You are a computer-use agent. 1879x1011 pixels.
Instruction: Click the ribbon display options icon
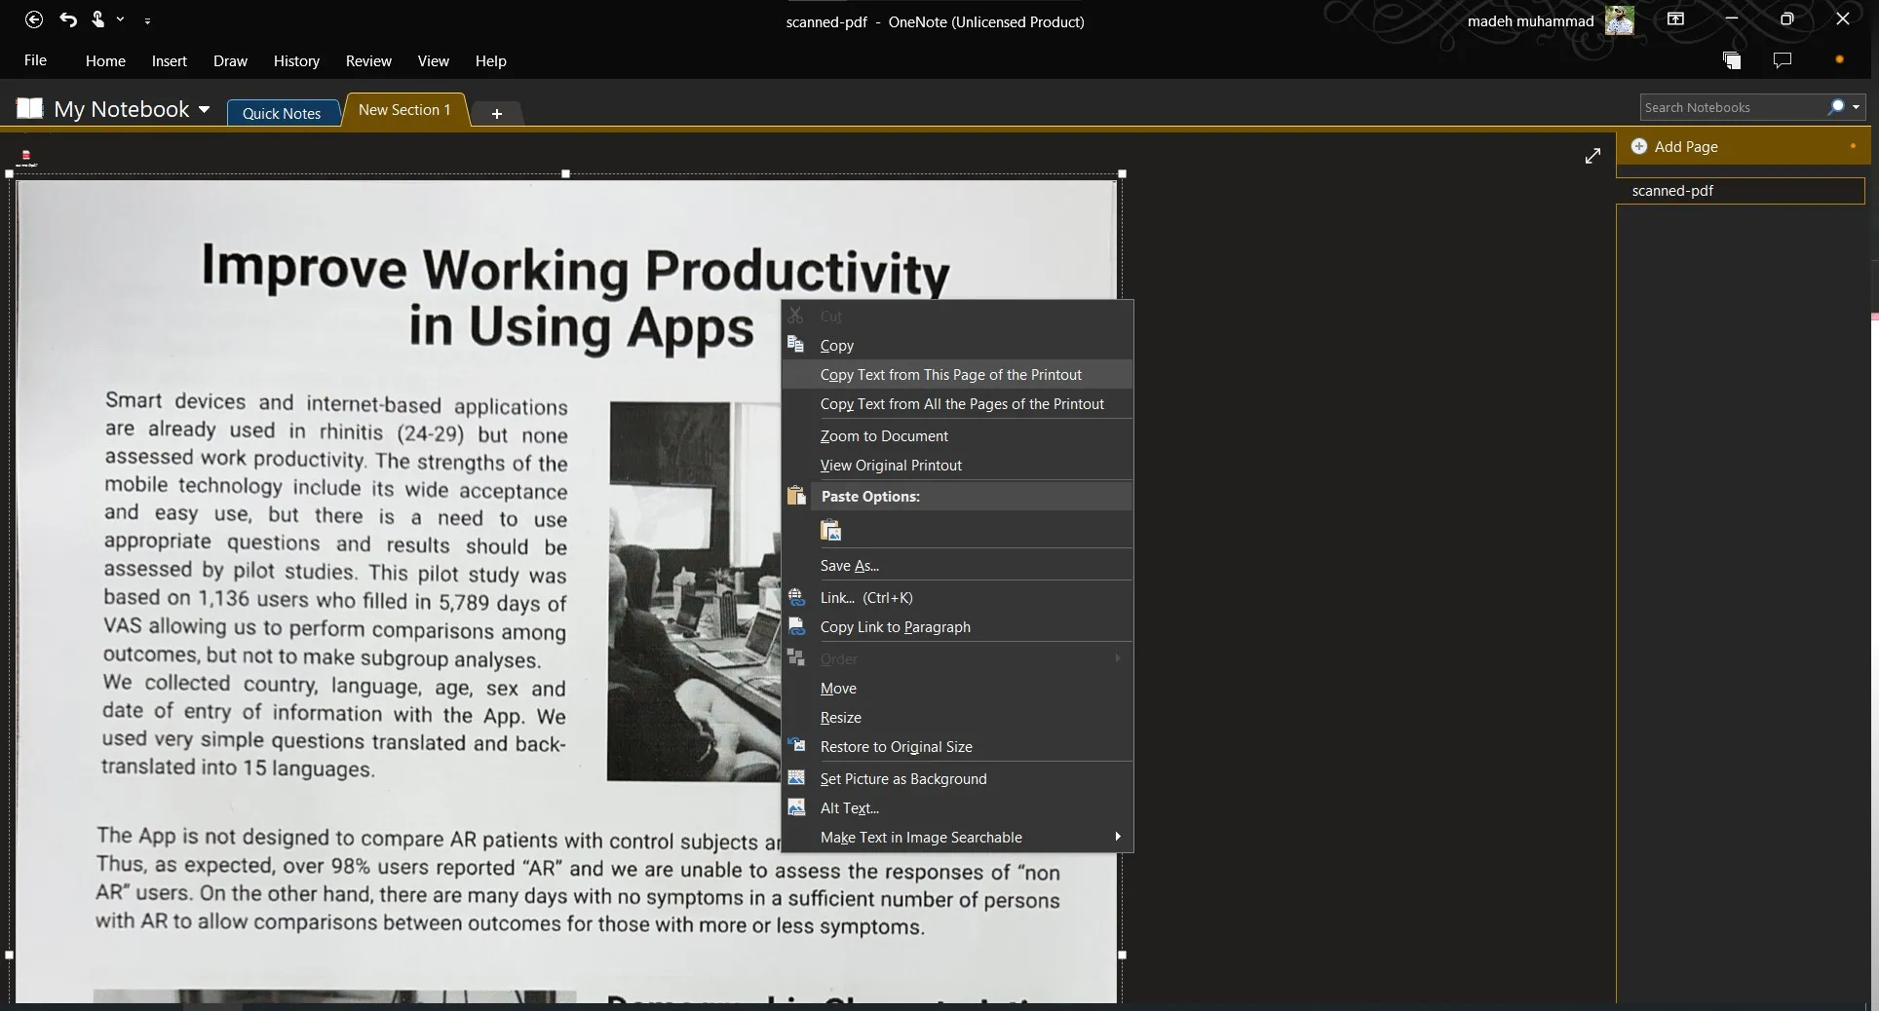(1675, 19)
